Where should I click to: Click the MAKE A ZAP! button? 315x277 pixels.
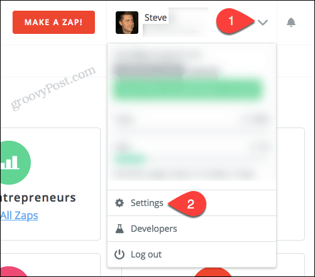pos(53,22)
